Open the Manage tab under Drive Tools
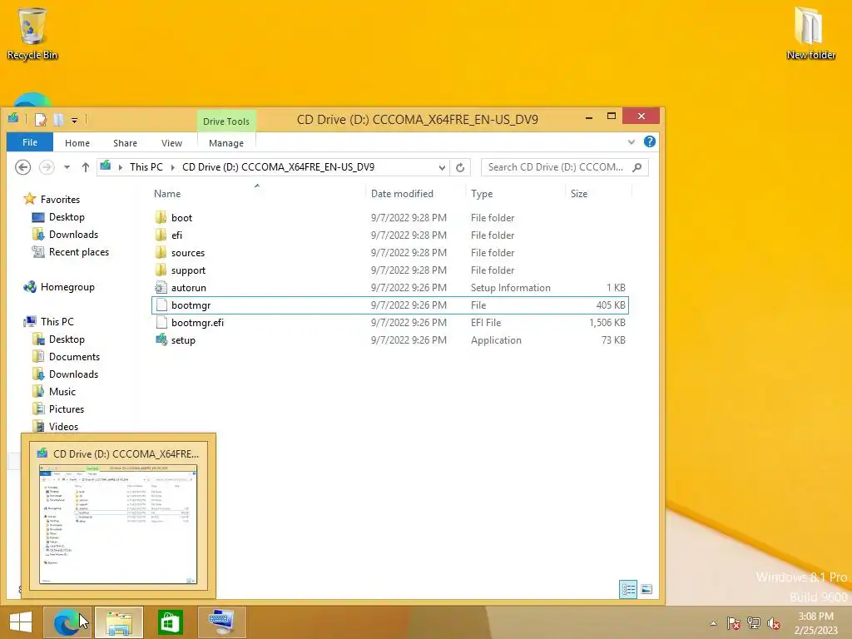 coord(226,143)
